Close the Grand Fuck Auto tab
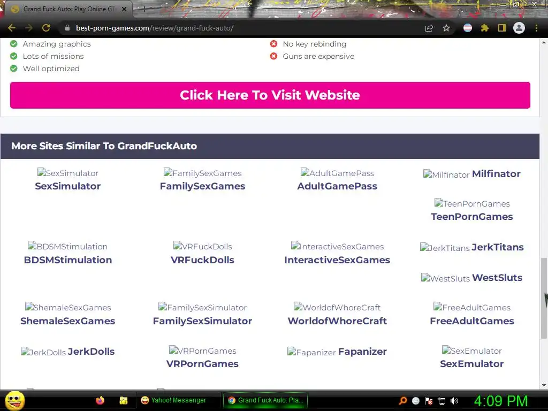Screen dimensions: 548x411 124,9
